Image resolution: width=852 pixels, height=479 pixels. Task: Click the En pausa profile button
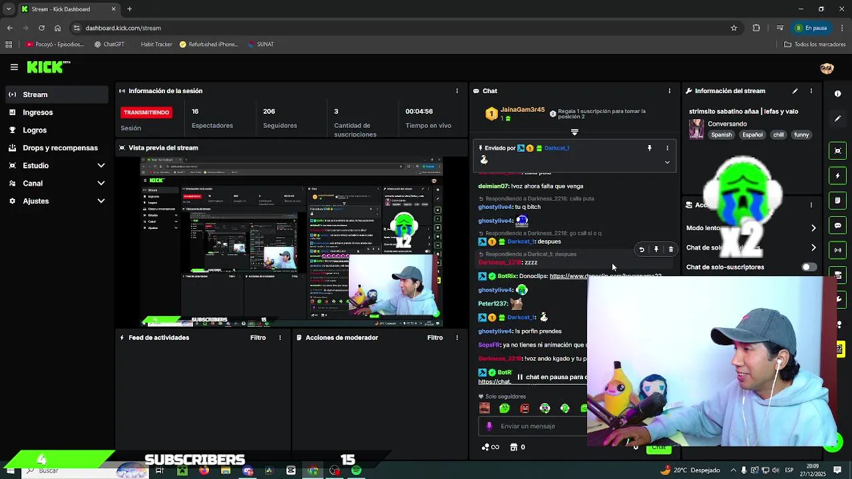[x=811, y=28]
